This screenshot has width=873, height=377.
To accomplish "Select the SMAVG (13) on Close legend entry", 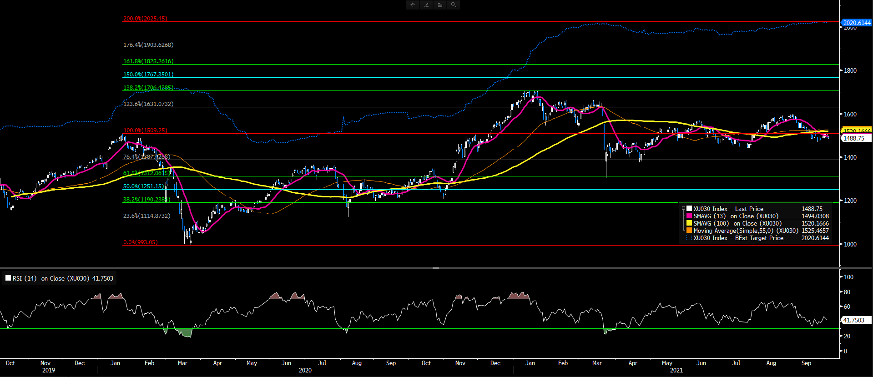I will coord(736,216).
